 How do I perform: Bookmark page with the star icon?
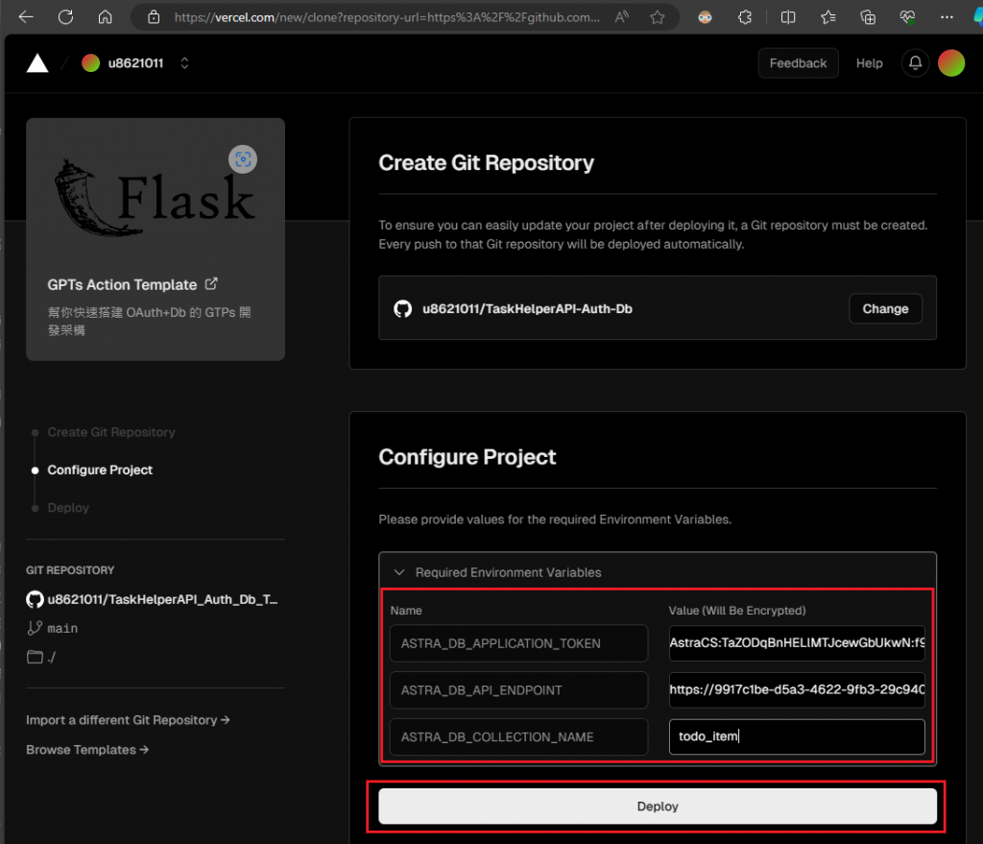tap(658, 17)
